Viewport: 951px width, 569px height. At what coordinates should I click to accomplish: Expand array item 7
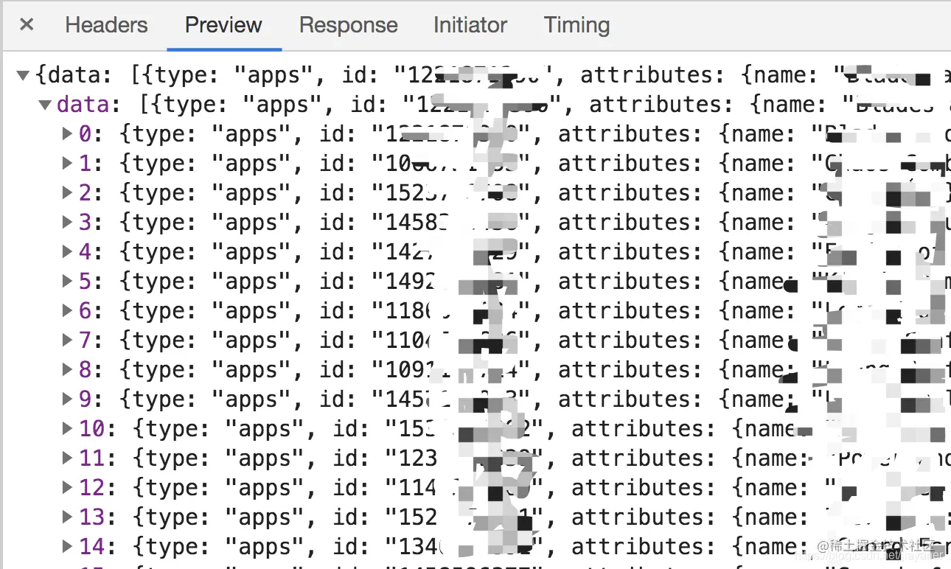(x=67, y=341)
